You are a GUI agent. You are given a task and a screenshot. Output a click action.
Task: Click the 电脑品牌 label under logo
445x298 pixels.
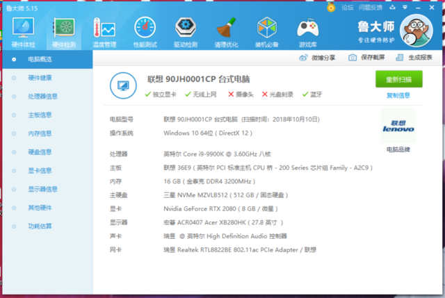398,149
